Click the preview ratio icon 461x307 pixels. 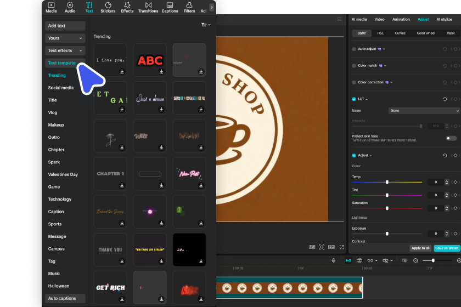click(331, 247)
